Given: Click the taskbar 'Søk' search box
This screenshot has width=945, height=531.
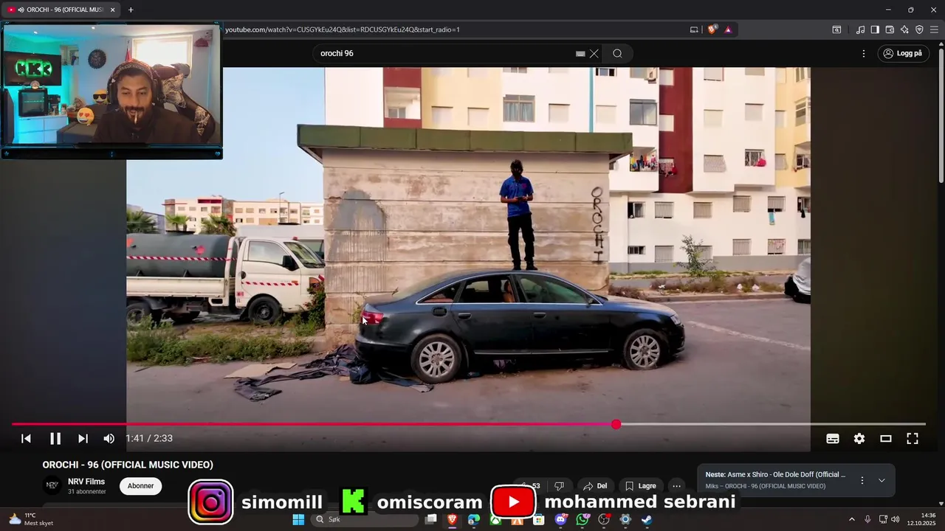Looking at the screenshot, I should click(x=363, y=519).
